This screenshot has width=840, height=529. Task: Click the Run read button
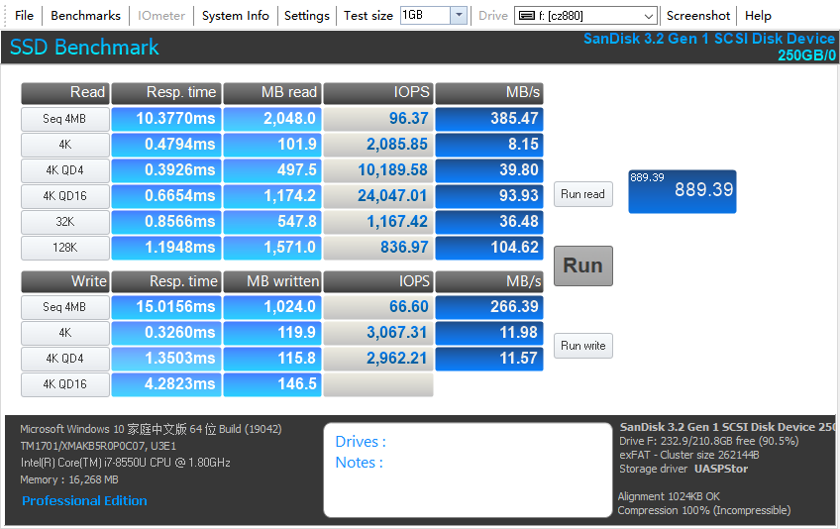(582, 194)
